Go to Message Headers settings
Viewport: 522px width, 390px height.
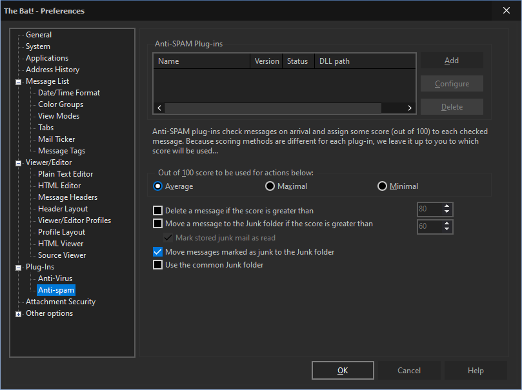pos(68,197)
